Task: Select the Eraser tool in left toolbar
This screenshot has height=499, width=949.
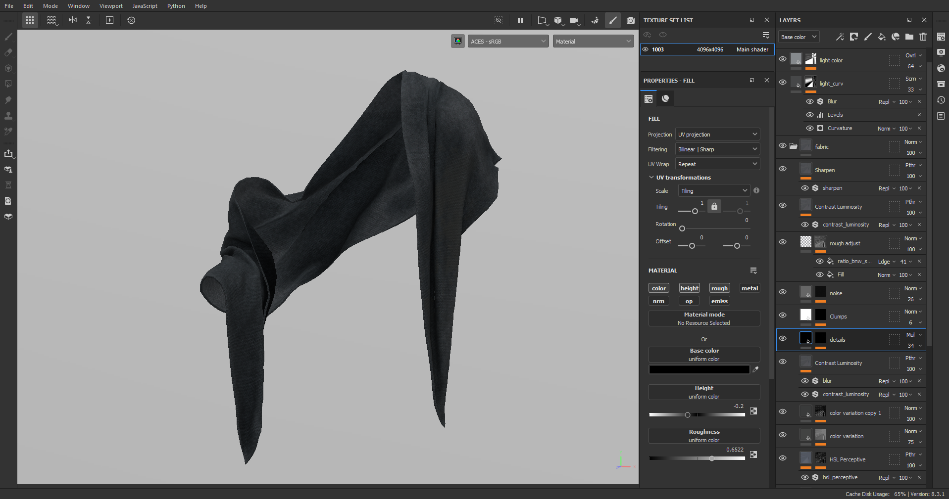Action: pos(8,52)
